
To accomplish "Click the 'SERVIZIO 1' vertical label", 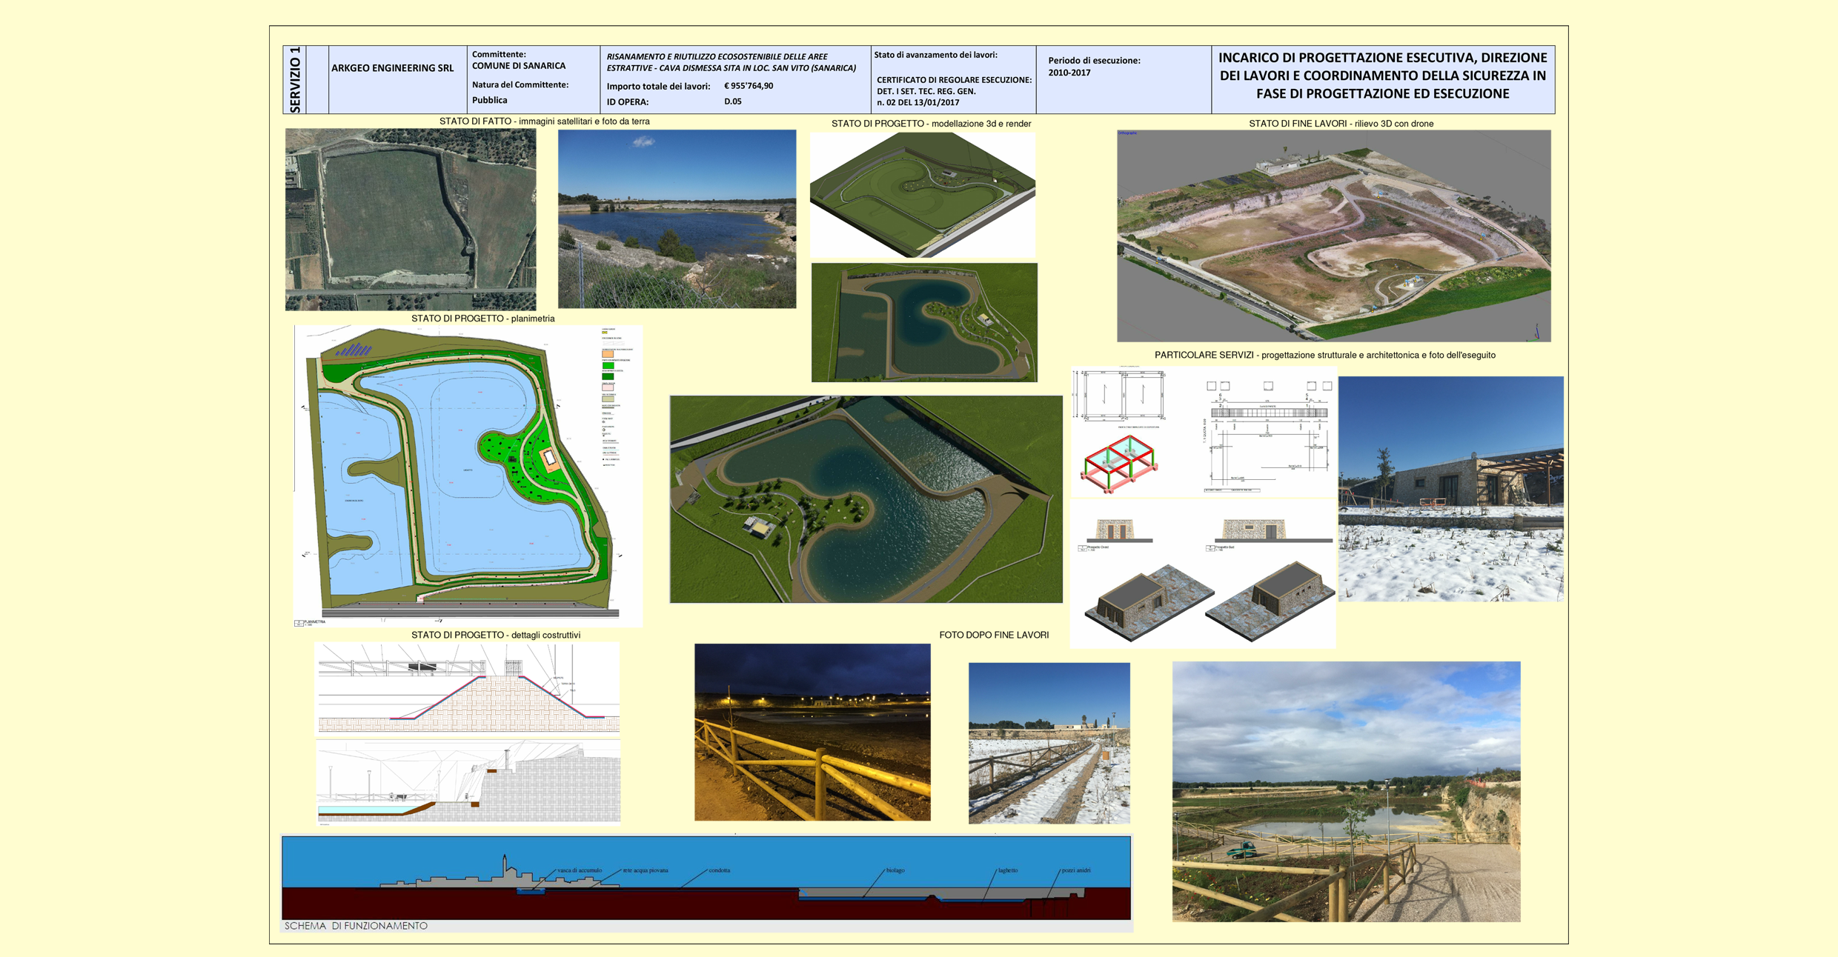I will point(295,79).
